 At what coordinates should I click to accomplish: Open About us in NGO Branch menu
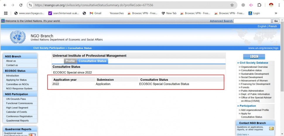[11, 61]
